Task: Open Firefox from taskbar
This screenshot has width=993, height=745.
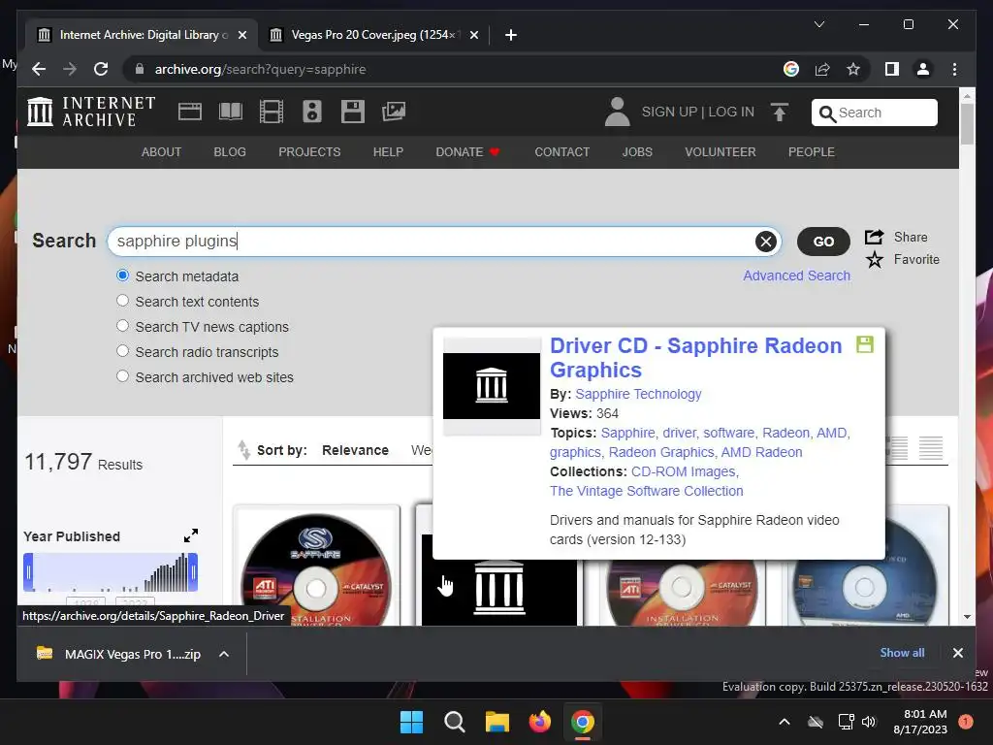Action: [539, 722]
